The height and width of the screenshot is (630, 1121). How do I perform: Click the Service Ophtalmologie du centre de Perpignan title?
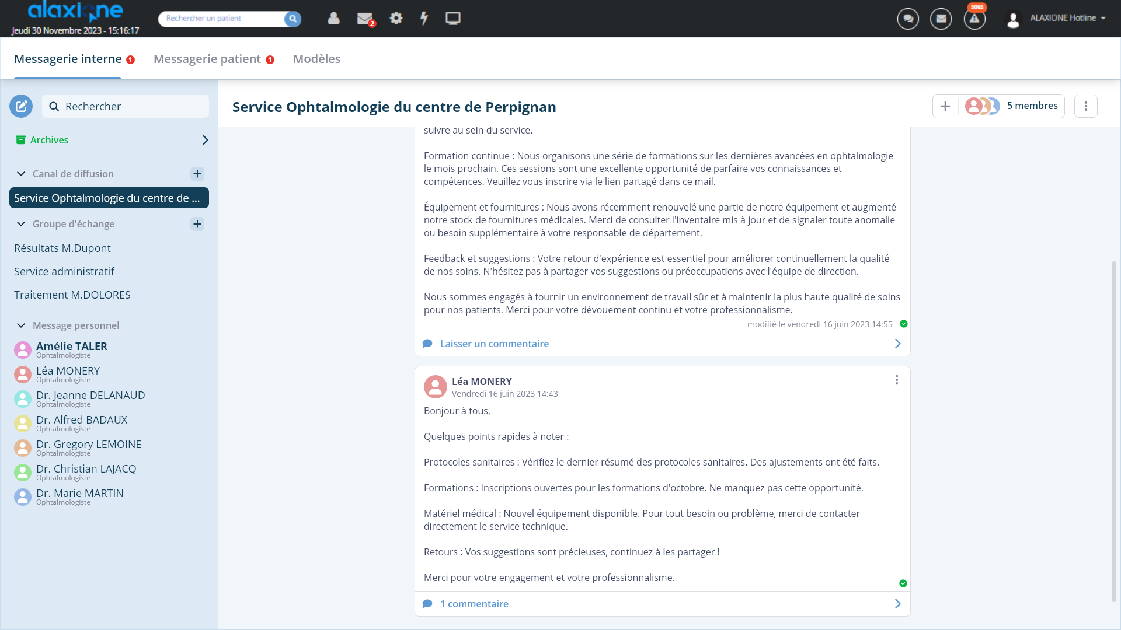[394, 107]
